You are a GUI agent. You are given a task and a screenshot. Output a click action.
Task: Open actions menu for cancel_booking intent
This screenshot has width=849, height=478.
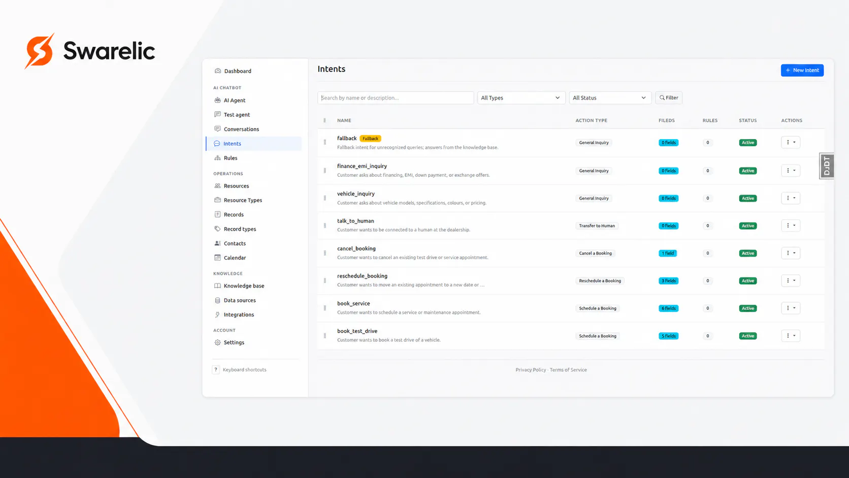click(791, 253)
